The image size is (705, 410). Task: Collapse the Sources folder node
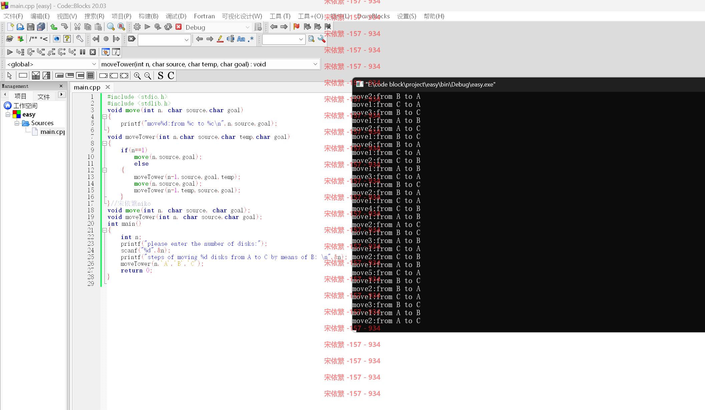click(17, 124)
